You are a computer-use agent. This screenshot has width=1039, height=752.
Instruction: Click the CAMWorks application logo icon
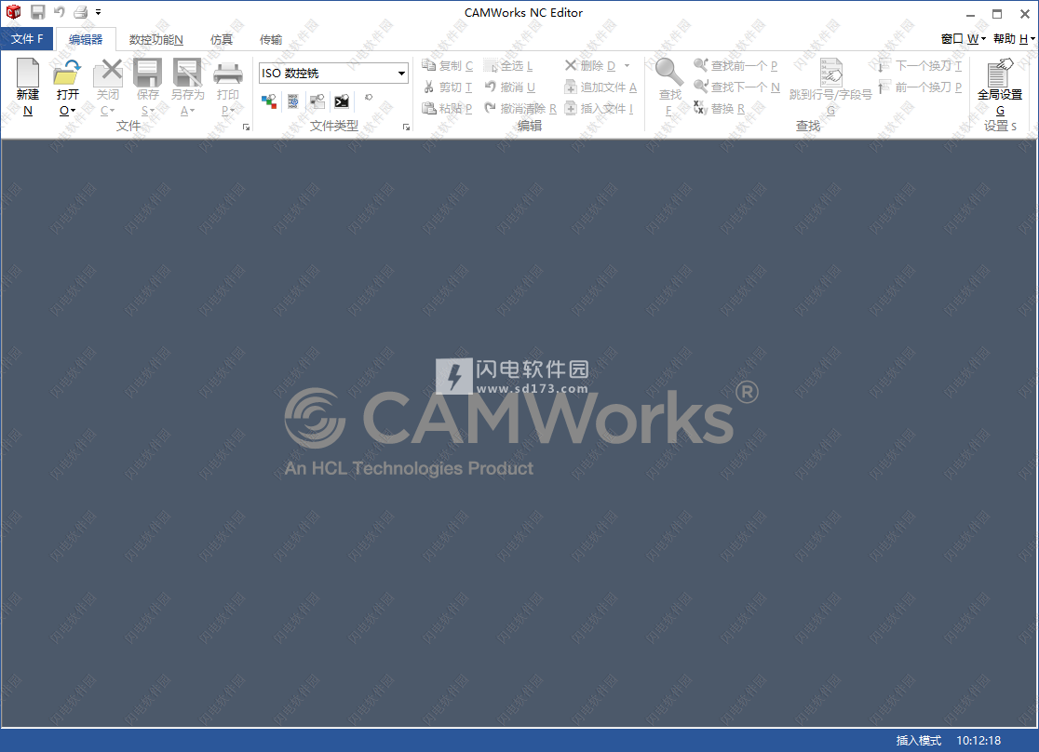(13, 12)
